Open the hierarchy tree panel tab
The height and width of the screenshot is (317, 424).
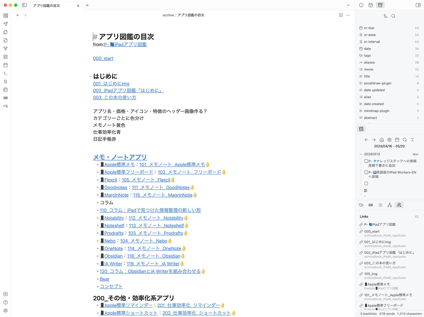[390, 205]
